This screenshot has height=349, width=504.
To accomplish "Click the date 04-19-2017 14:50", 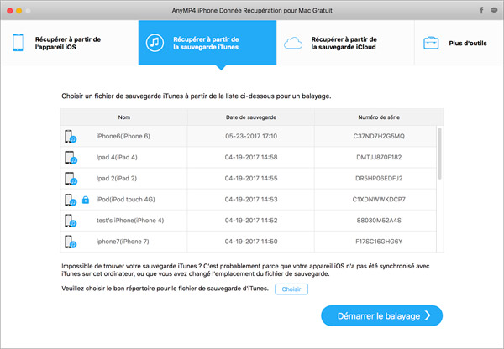I will coord(251,242).
